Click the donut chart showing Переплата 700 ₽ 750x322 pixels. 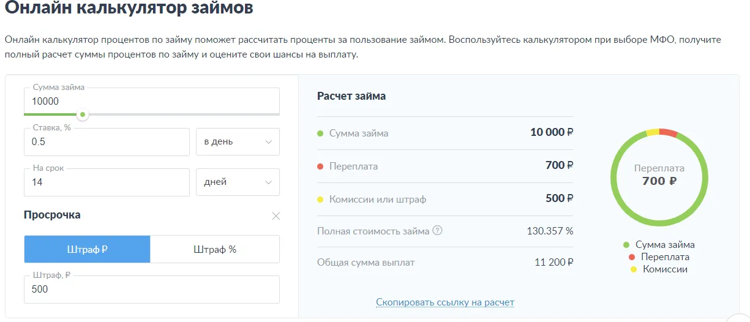tap(659, 178)
